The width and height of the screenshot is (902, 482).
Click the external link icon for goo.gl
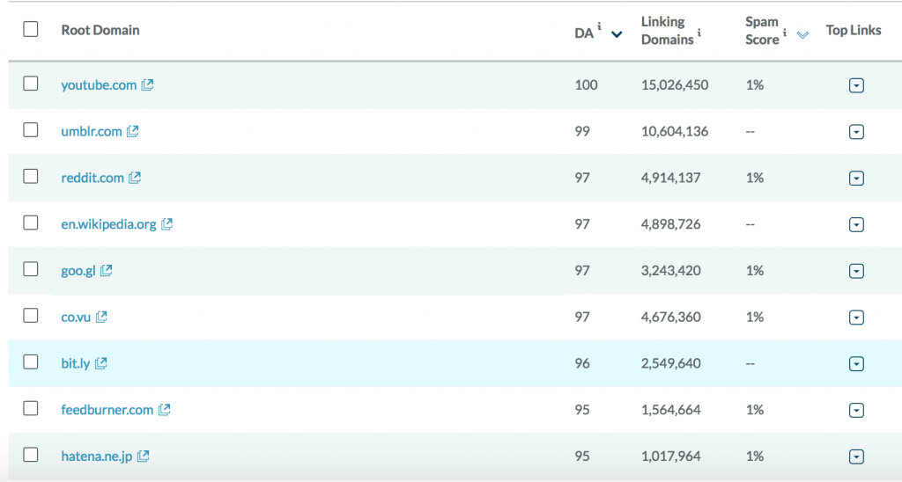pyautogui.click(x=107, y=271)
